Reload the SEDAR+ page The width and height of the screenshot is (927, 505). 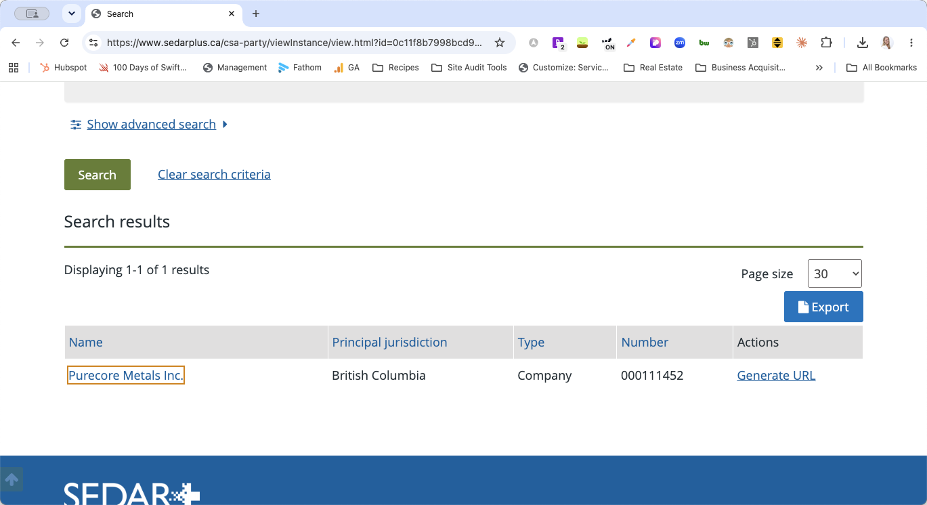pos(64,43)
